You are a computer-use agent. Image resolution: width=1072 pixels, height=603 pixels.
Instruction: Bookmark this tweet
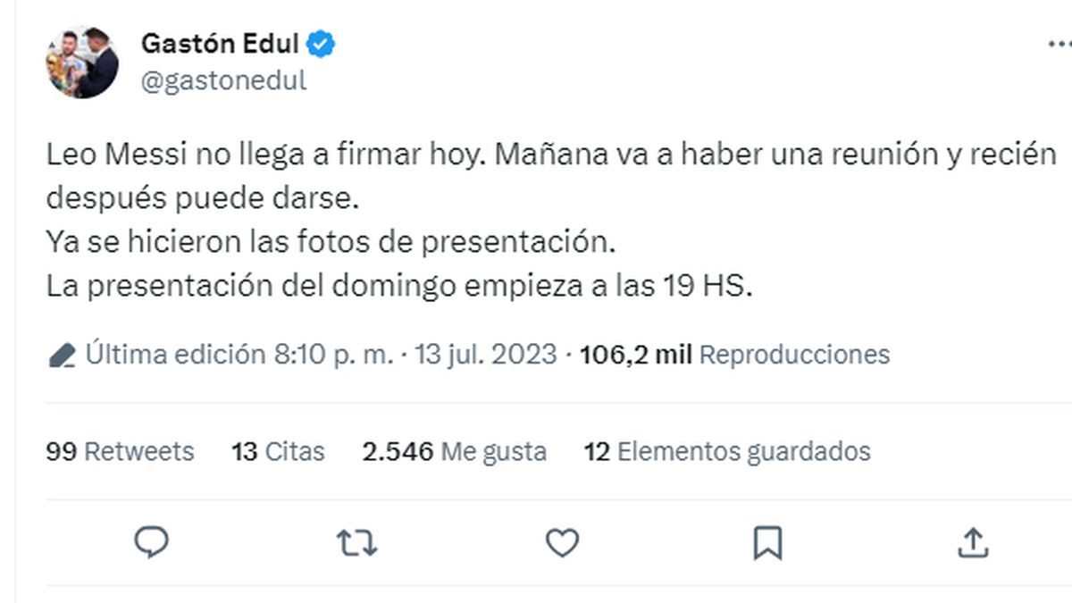coord(767,541)
